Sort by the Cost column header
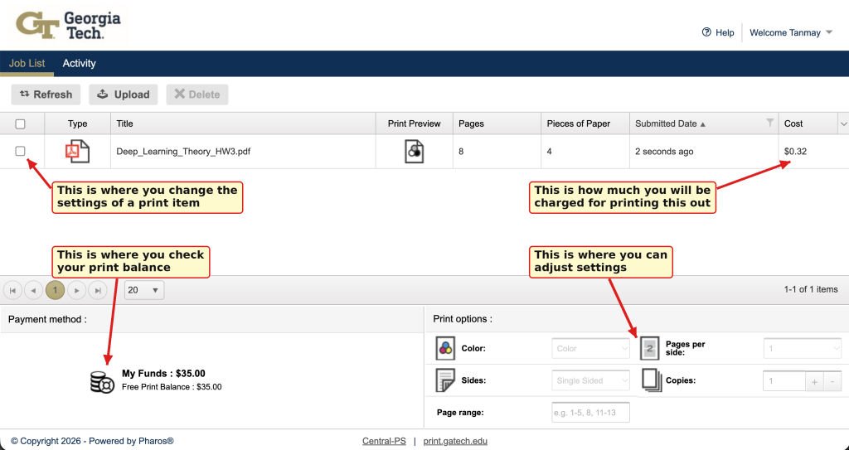Screen dimensions: 849x450 click(808, 123)
